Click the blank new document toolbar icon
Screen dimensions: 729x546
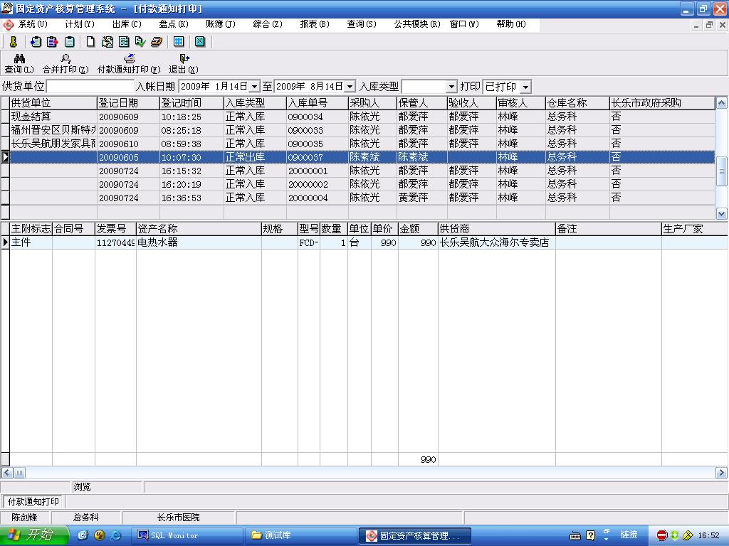point(90,42)
